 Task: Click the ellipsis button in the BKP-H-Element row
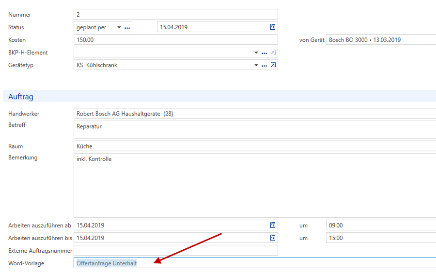pos(264,53)
